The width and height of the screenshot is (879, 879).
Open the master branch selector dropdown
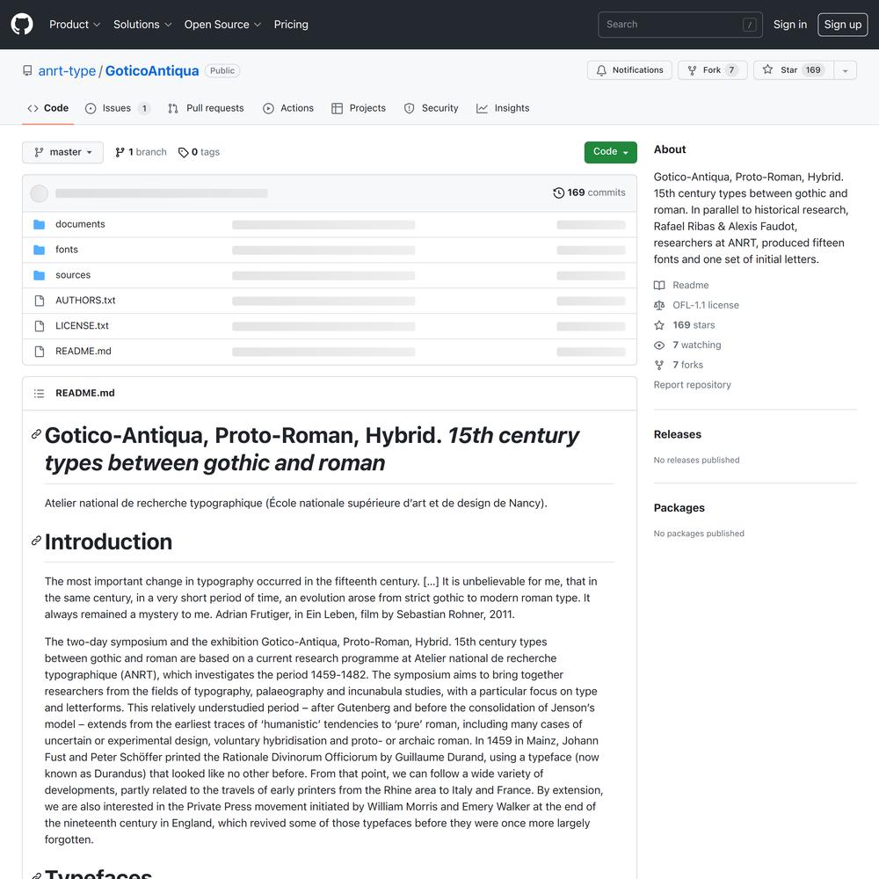62,152
